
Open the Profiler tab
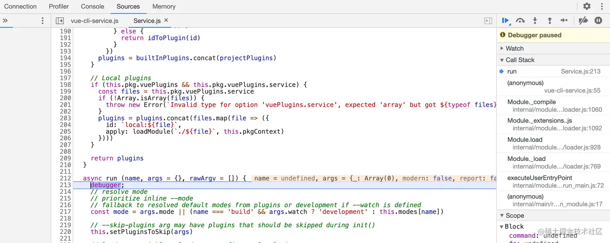[59, 6]
